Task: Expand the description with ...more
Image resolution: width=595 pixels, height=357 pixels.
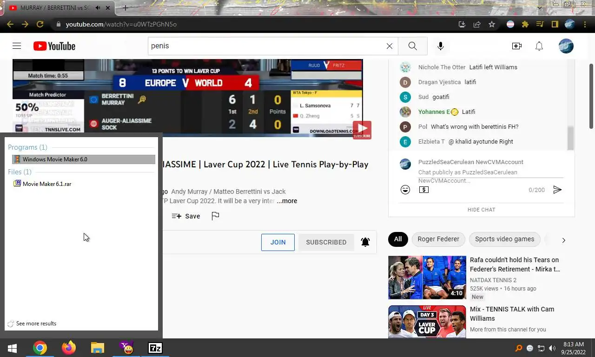Action: (x=287, y=201)
